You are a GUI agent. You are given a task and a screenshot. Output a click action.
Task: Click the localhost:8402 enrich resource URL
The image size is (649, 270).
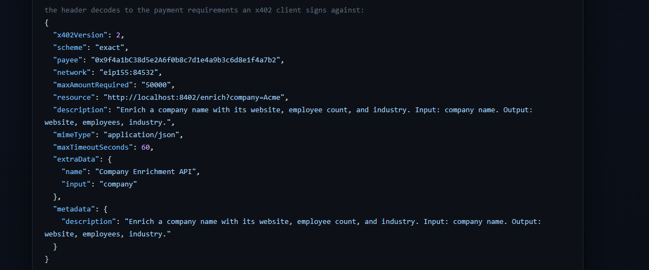tap(194, 97)
